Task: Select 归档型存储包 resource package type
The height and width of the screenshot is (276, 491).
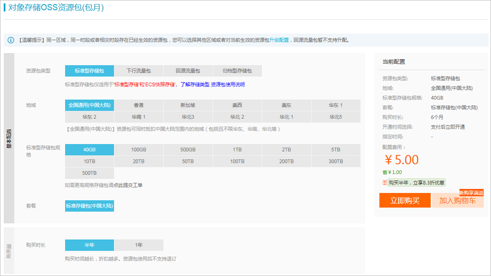Action: pyautogui.click(x=237, y=71)
